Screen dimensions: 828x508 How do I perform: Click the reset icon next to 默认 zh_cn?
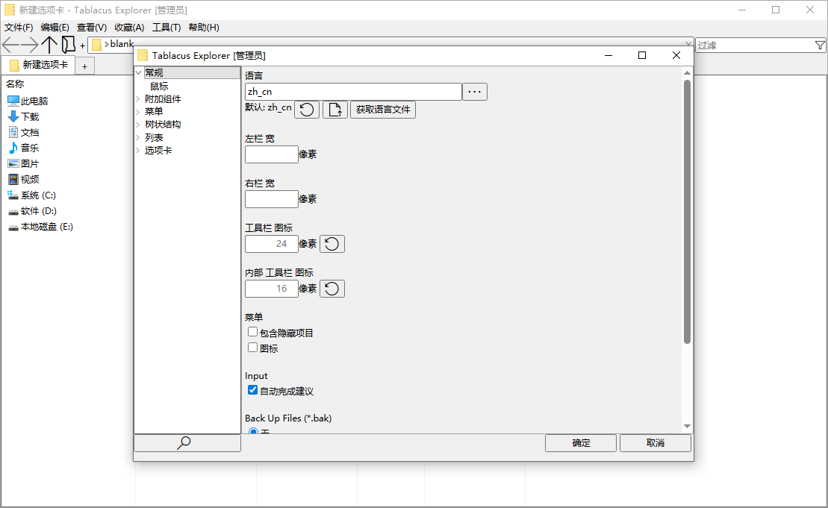coord(306,108)
